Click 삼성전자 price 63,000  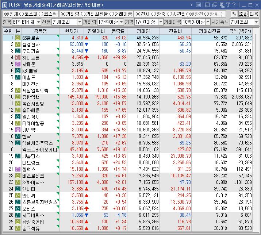coord(76,44)
